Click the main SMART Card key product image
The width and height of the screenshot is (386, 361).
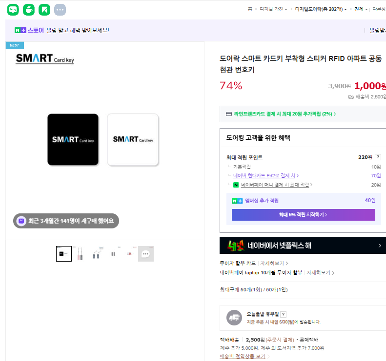[105, 140]
